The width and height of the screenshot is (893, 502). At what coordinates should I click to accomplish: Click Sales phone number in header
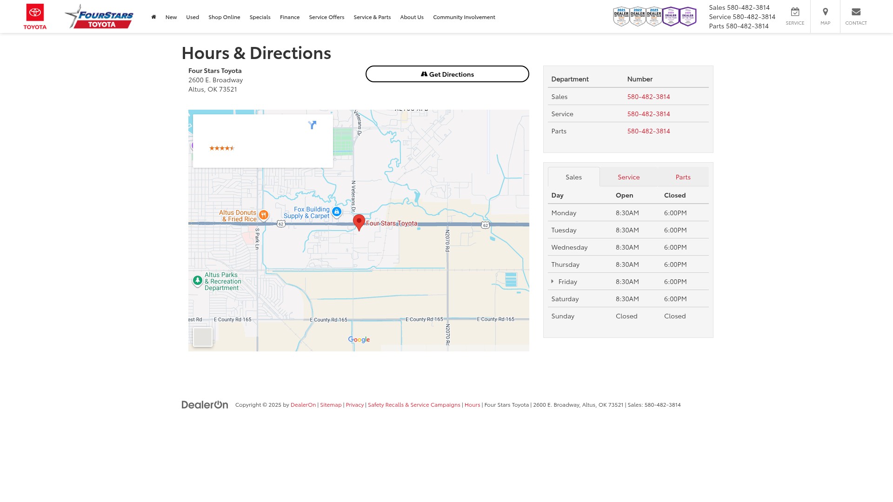coord(748,7)
